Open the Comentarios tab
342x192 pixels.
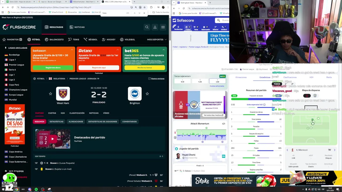click(129, 122)
